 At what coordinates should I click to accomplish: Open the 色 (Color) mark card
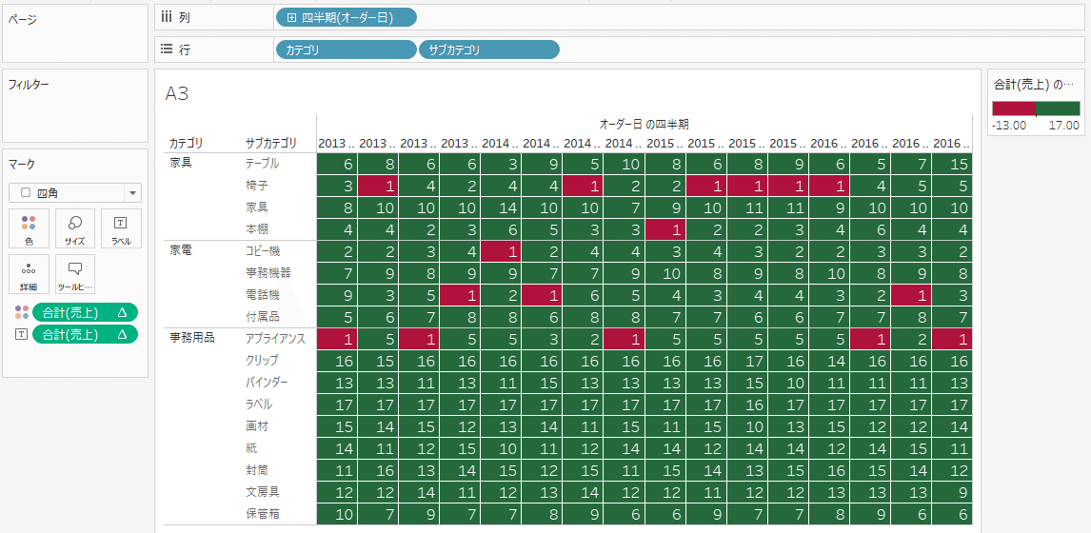30,228
